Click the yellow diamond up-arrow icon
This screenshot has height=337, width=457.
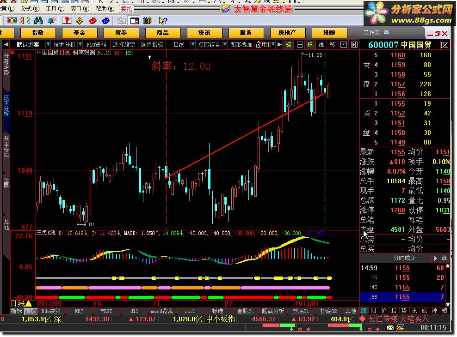pos(80,21)
